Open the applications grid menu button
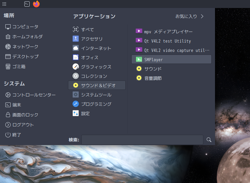 pos(4,4)
